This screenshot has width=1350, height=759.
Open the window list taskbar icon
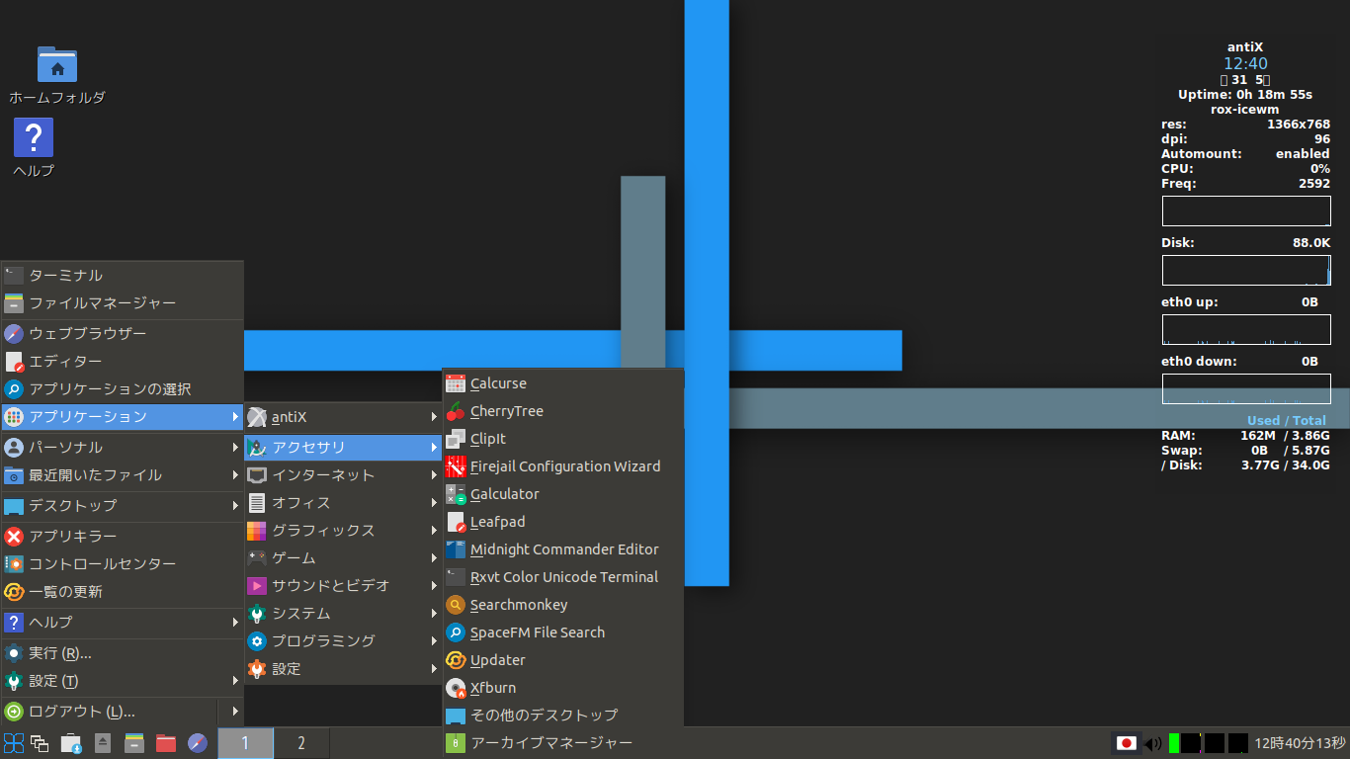click(x=41, y=743)
